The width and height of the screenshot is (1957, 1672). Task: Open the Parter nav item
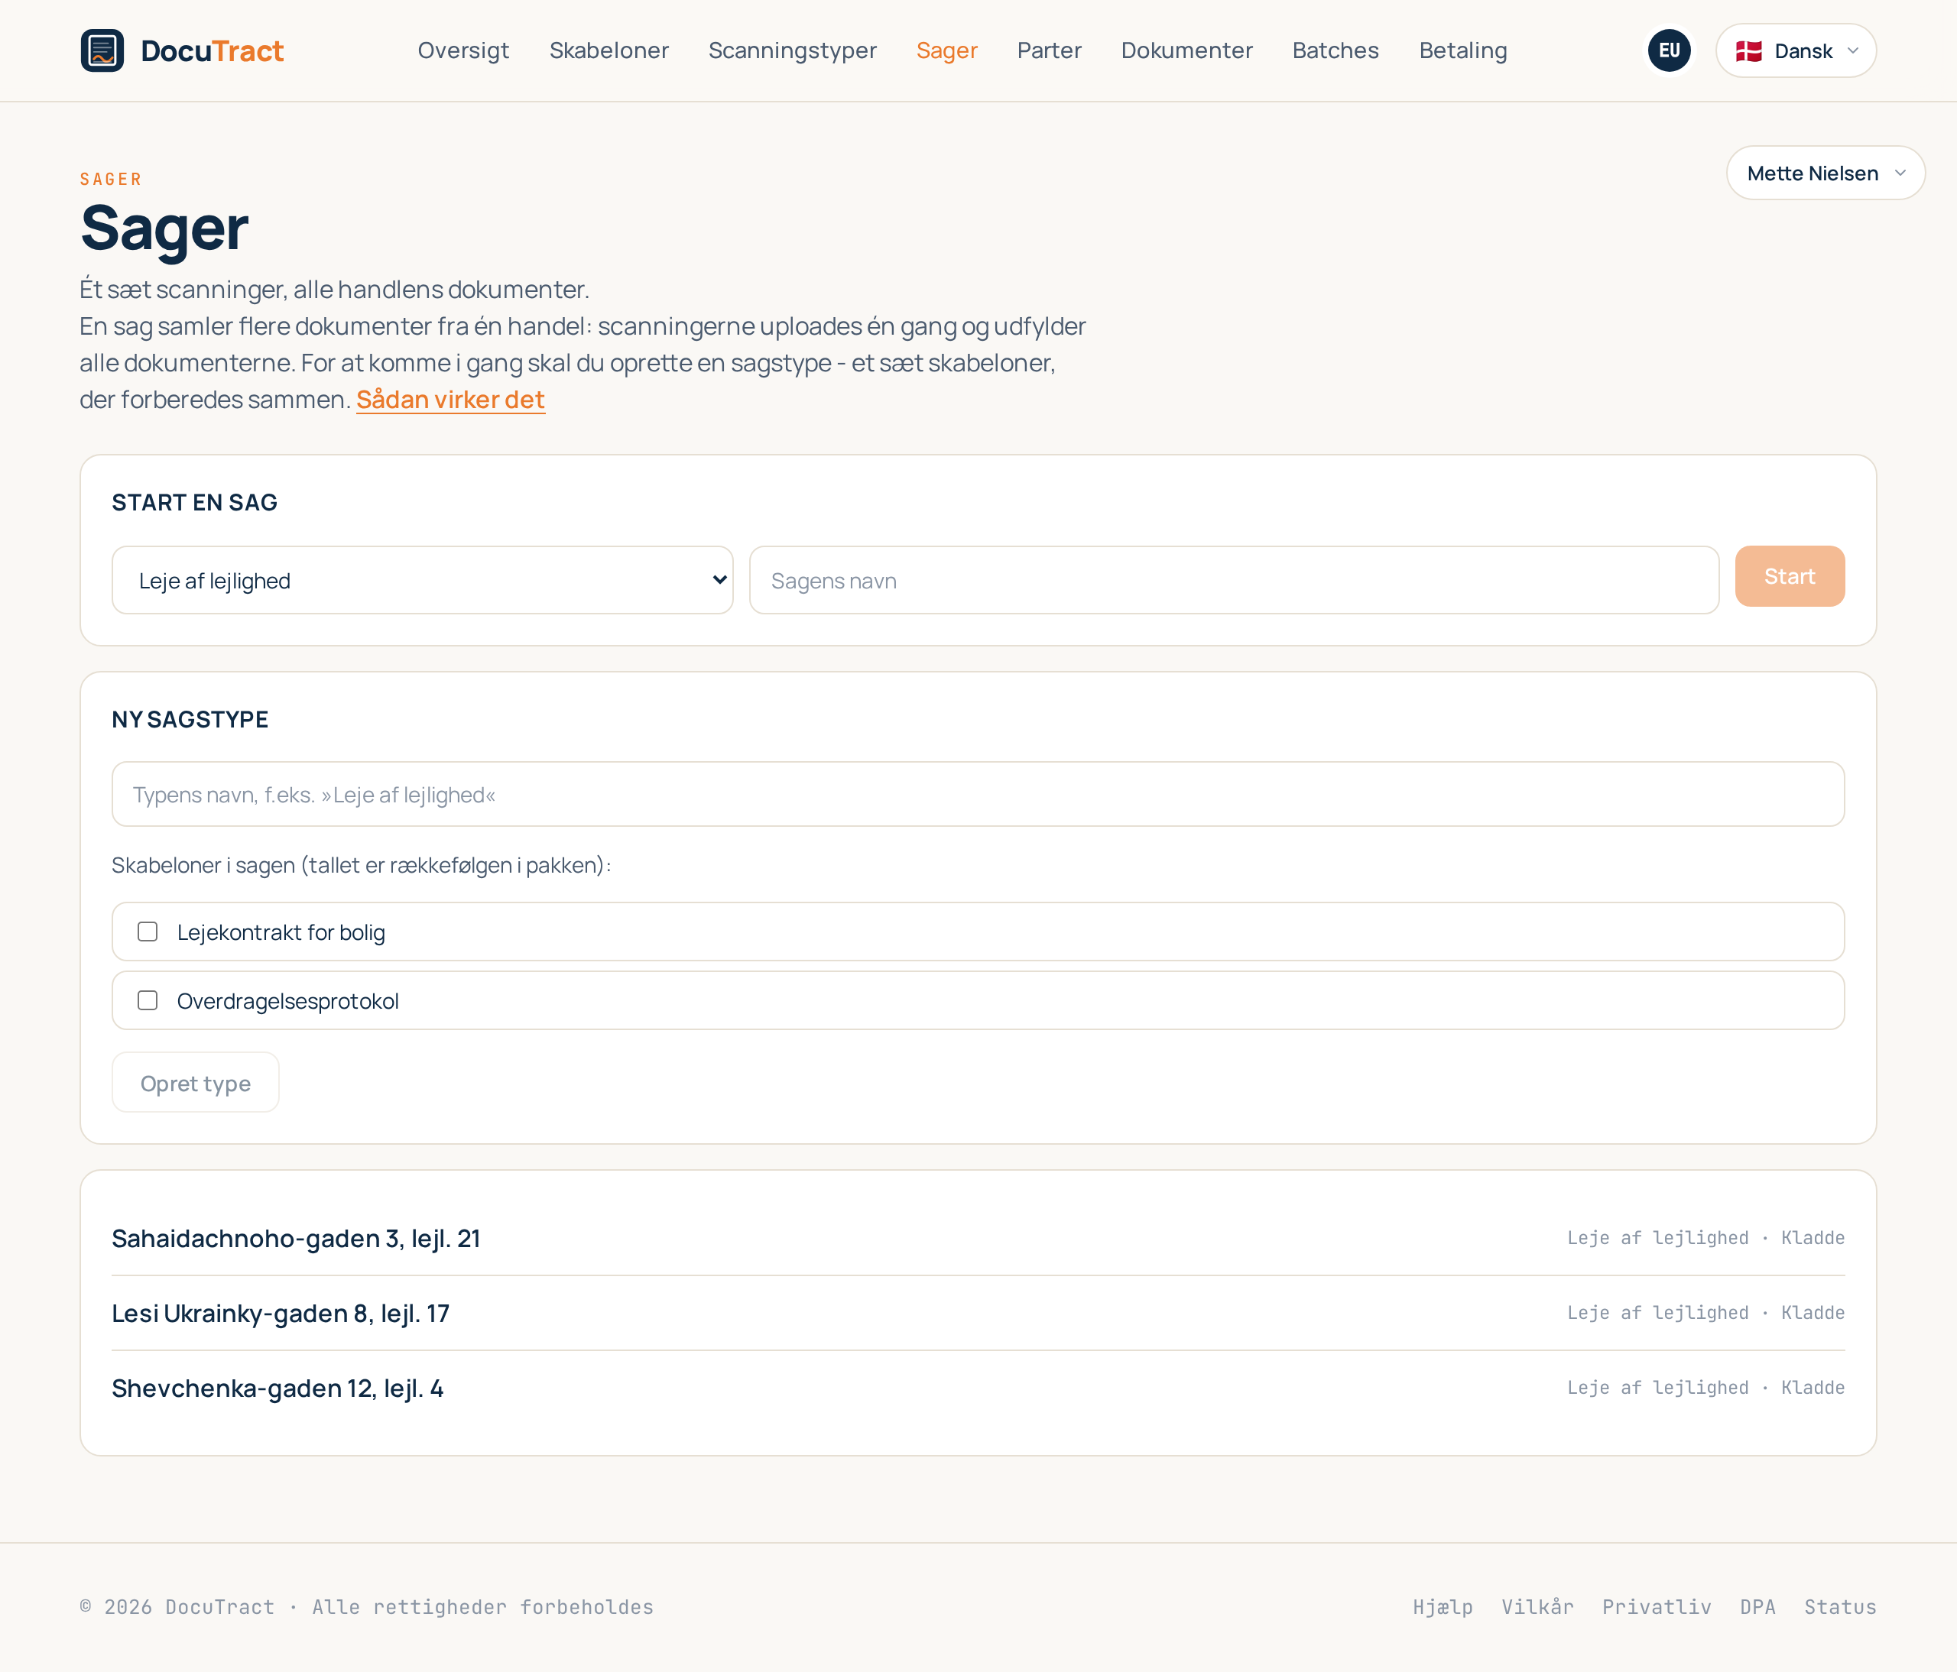point(1050,50)
